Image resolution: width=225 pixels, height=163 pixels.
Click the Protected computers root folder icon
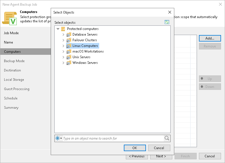pyautogui.click(x=63, y=29)
